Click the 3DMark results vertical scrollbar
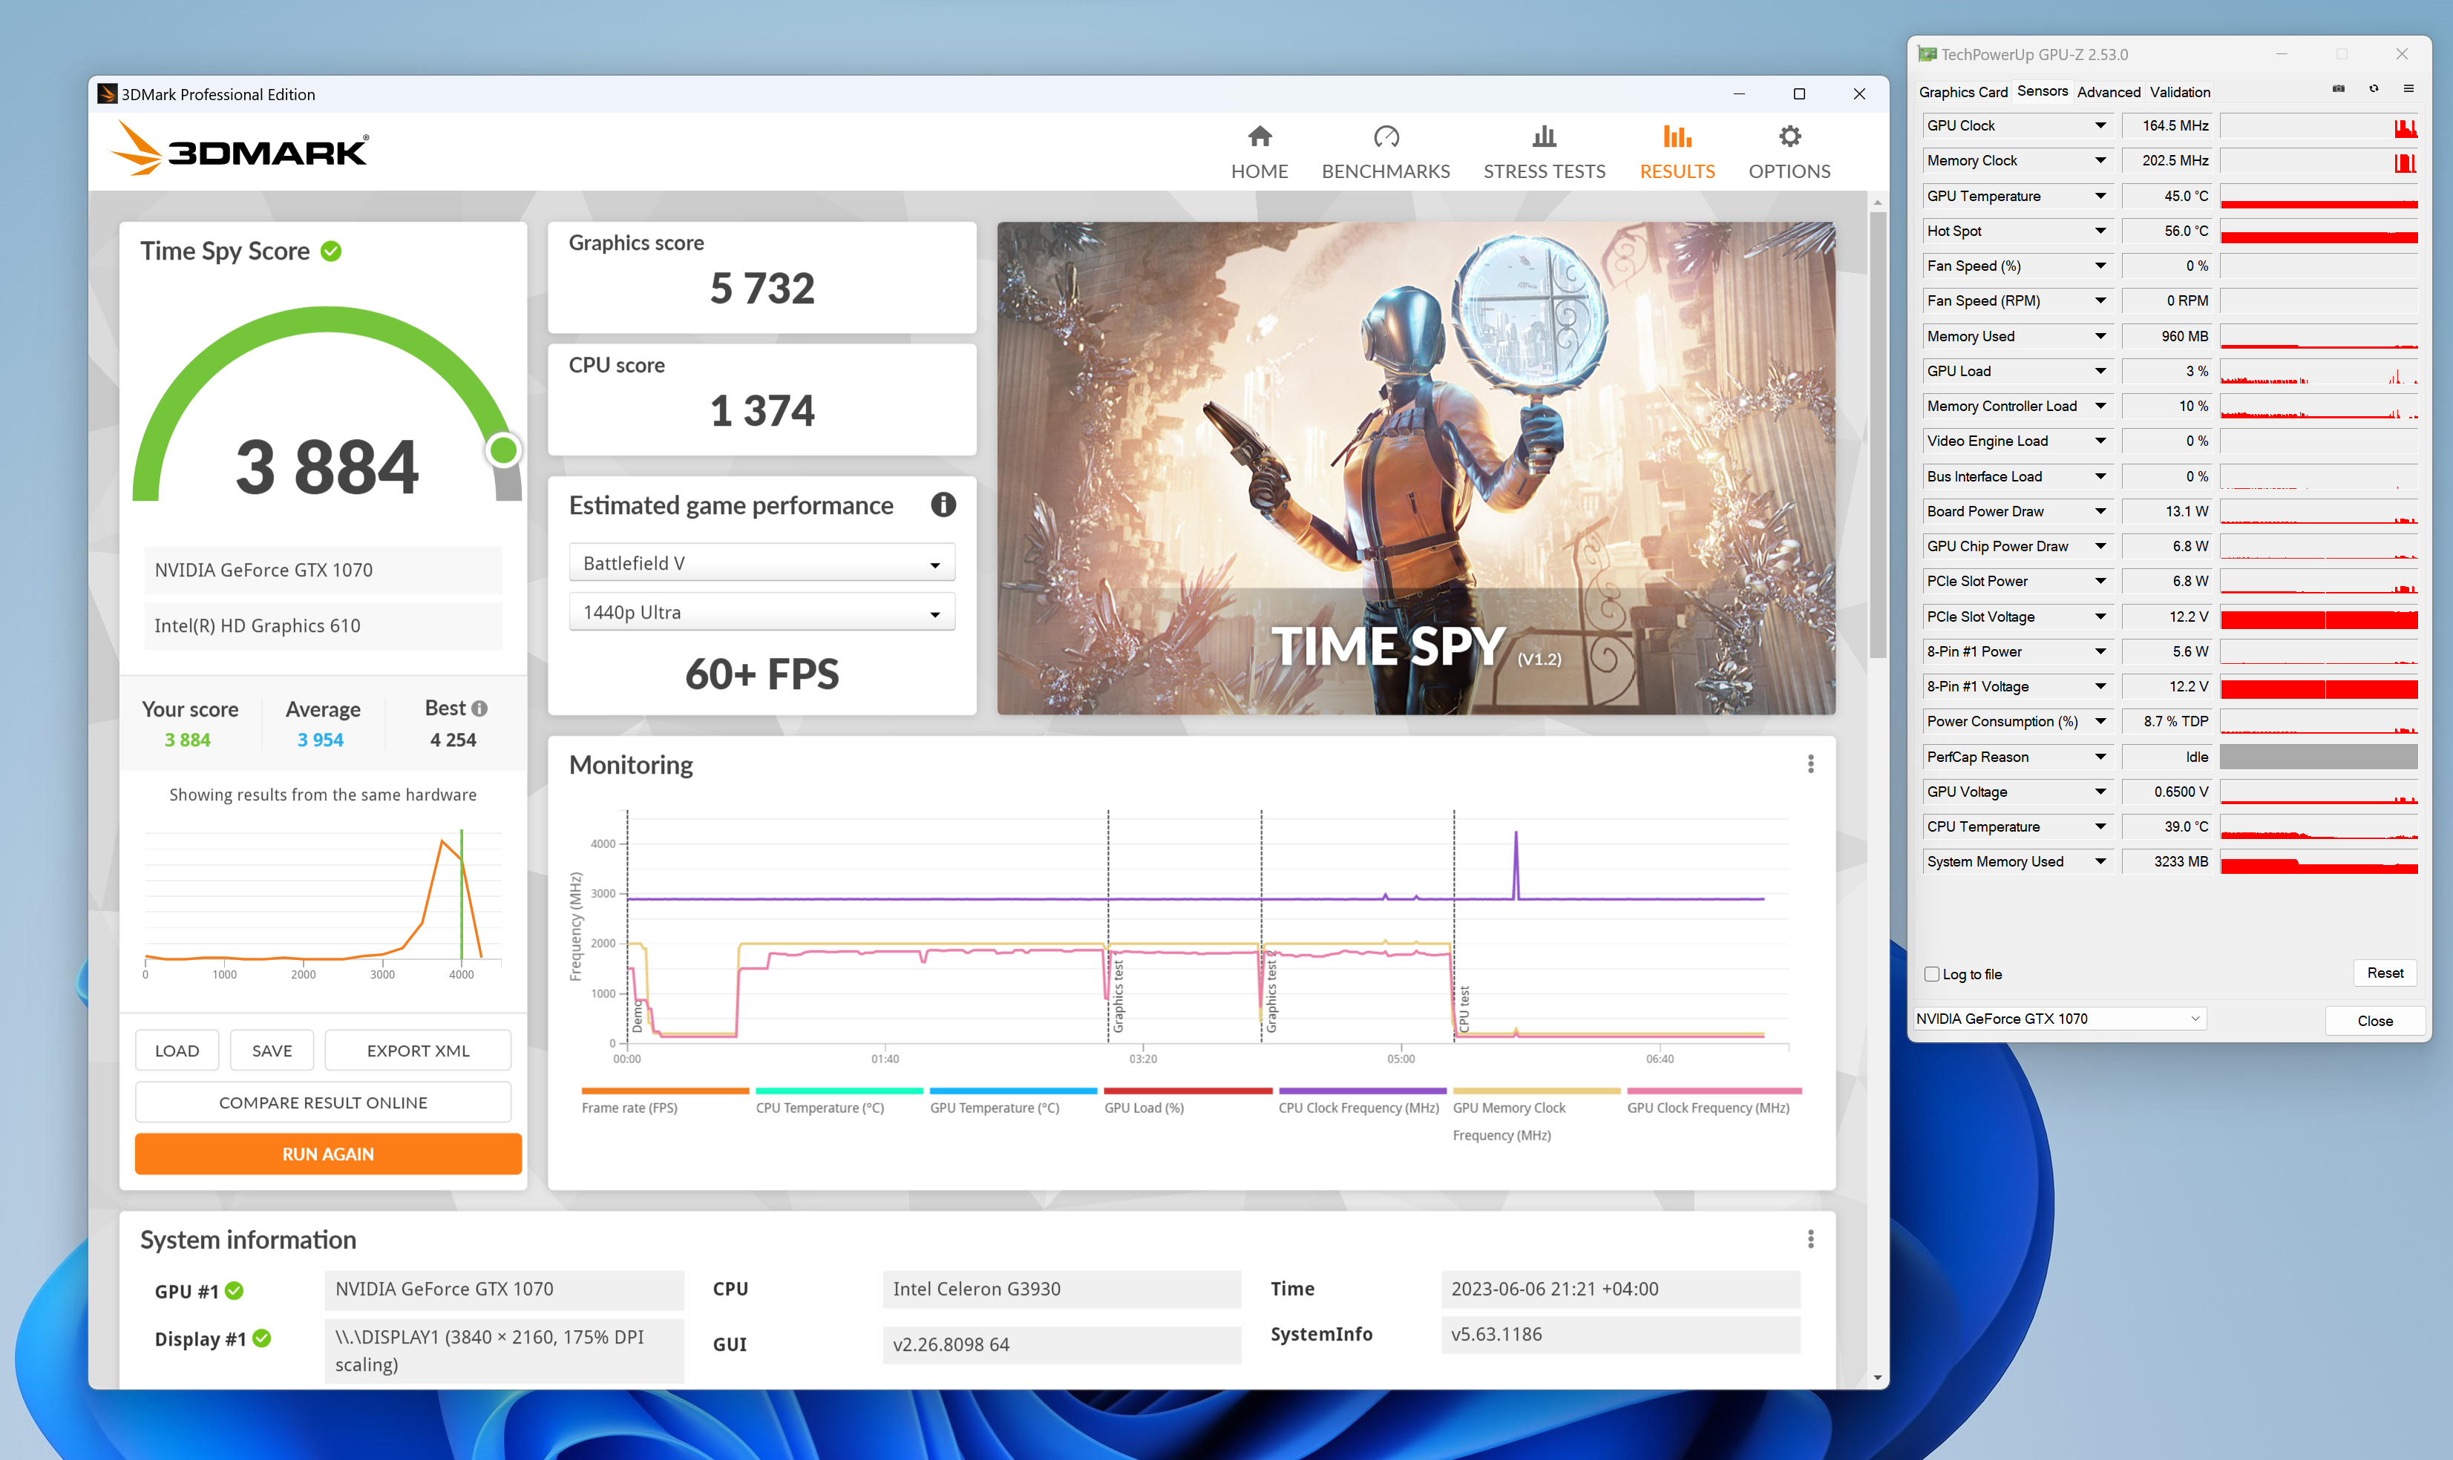This screenshot has height=1460, width=2453. [x=1877, y=434]
